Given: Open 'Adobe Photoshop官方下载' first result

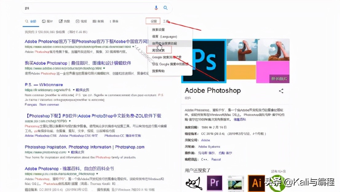Looking at the screenshot, I should [x=86, y=41].
